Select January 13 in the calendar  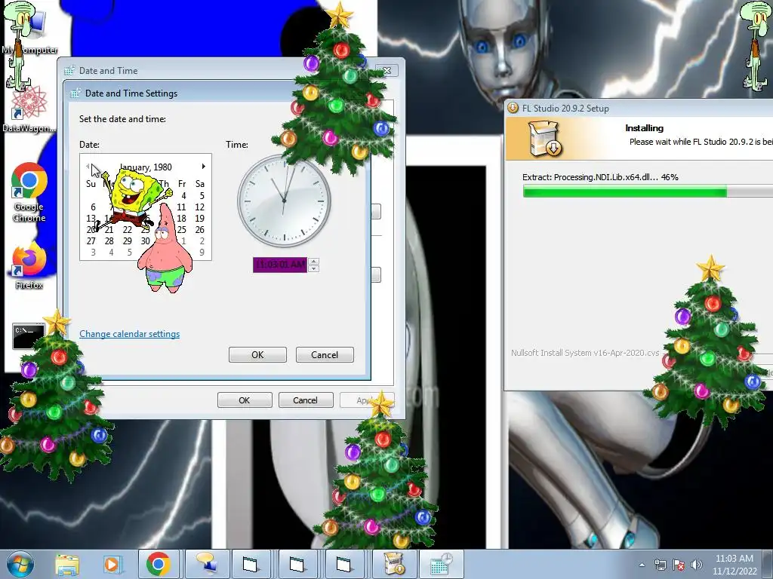point(91,218)
